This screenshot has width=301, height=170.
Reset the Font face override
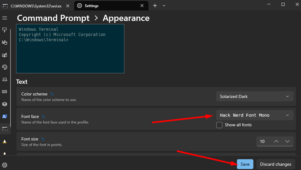pos(44,117)
